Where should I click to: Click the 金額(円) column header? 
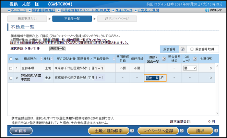(x=206, y=59)
